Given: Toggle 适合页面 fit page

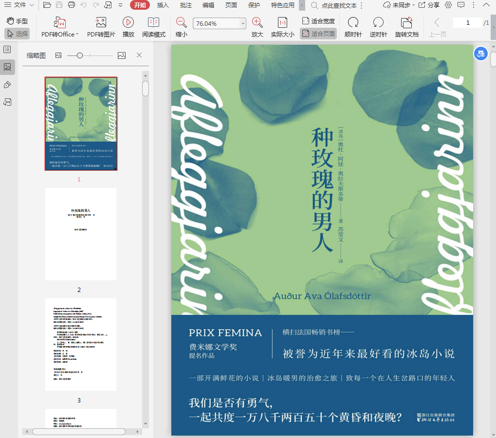Looking at the screenshot, I should 318,34.
